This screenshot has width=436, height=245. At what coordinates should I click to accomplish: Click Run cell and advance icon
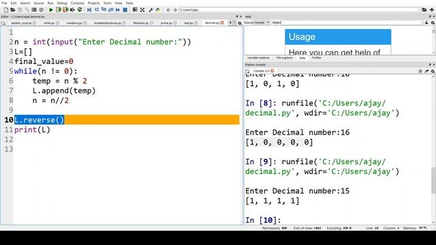65,10
